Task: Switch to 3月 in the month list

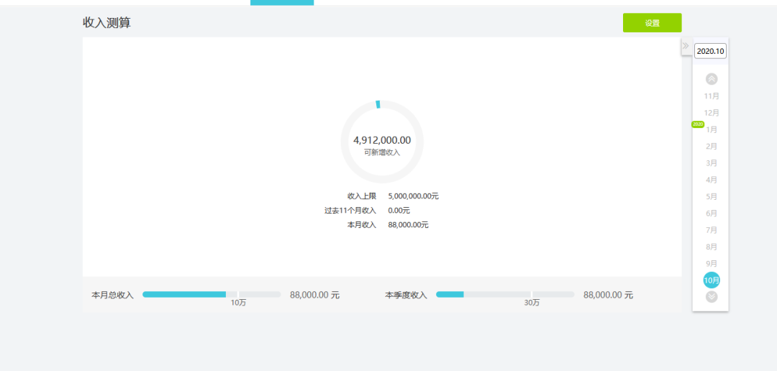Action: tap(712, 163)
